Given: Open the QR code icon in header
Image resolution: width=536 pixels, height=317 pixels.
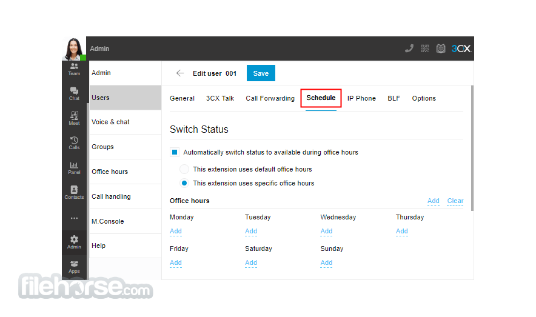Looking at the screenshot, I should pyautogui.click(x=425, y=48).
